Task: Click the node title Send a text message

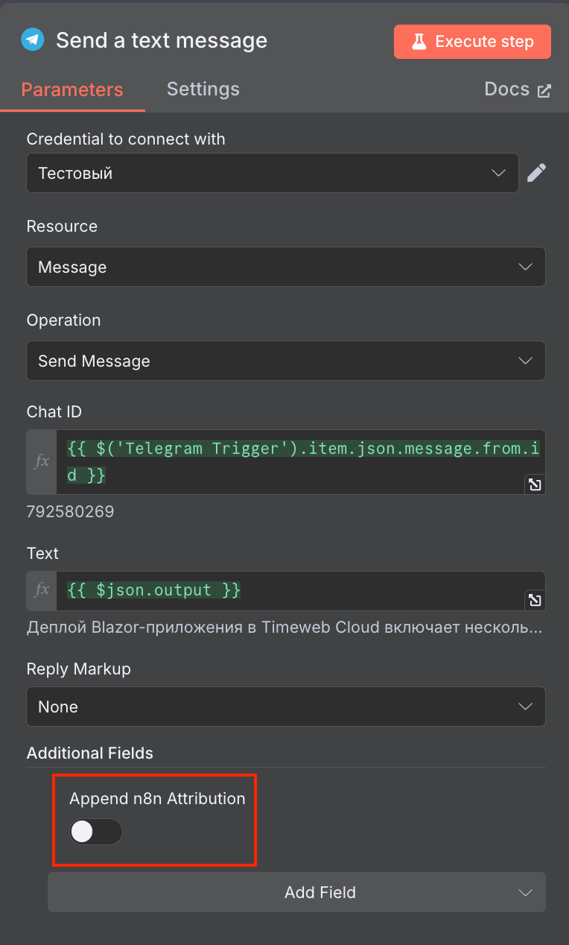Action: [162, 40]
